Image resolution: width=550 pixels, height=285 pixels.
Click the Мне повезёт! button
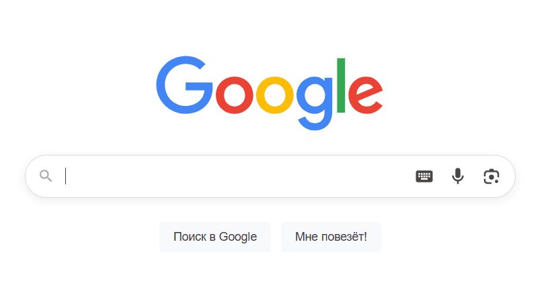pyautogui.click(x=331, y=237)
